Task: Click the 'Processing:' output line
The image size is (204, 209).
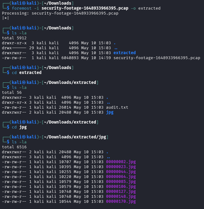Action: (60, 13)
